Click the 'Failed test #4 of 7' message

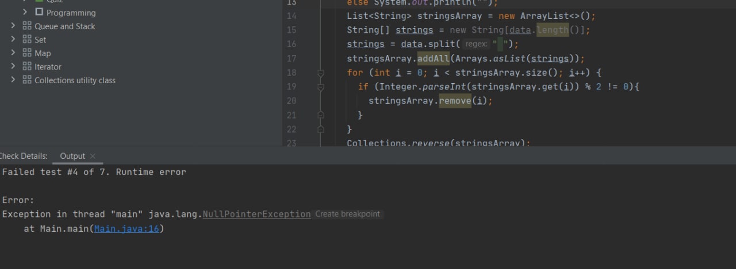56,172
